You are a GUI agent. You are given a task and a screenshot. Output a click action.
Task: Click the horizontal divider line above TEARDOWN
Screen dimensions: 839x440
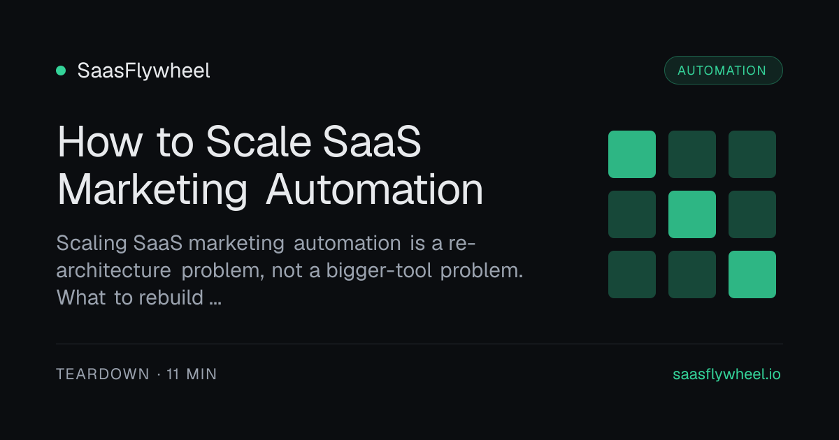(419, 344)
